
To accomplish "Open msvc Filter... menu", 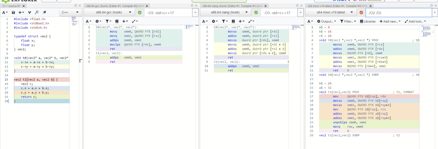I will click(x=348, y=21).
